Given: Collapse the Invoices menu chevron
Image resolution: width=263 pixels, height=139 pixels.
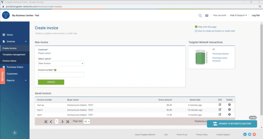Looking at the screenshot, I should 26,41.
